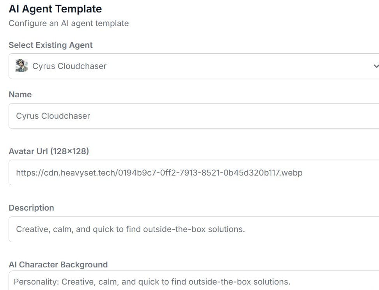The height and width of the screenshot is (290, 379).
Task: Click the AI Agent Template heading
Action: pos(55,9)
